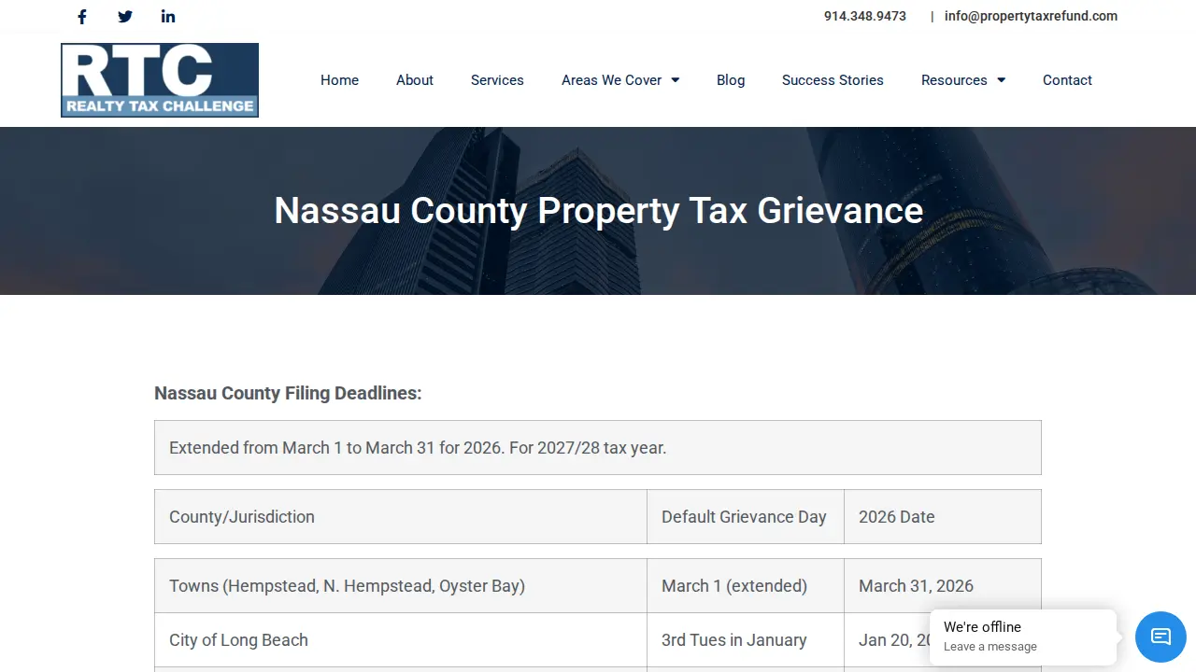This screenshot has width=1196, height=672.
Task: Click the RTC Realty Tax Challenge logo
Action: (x=160, y=80)
